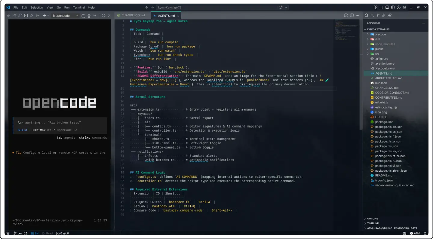Open the Problems panel warning icon
Image resolution: width=433 pixels, height=239 pixels.
[9, 16]
